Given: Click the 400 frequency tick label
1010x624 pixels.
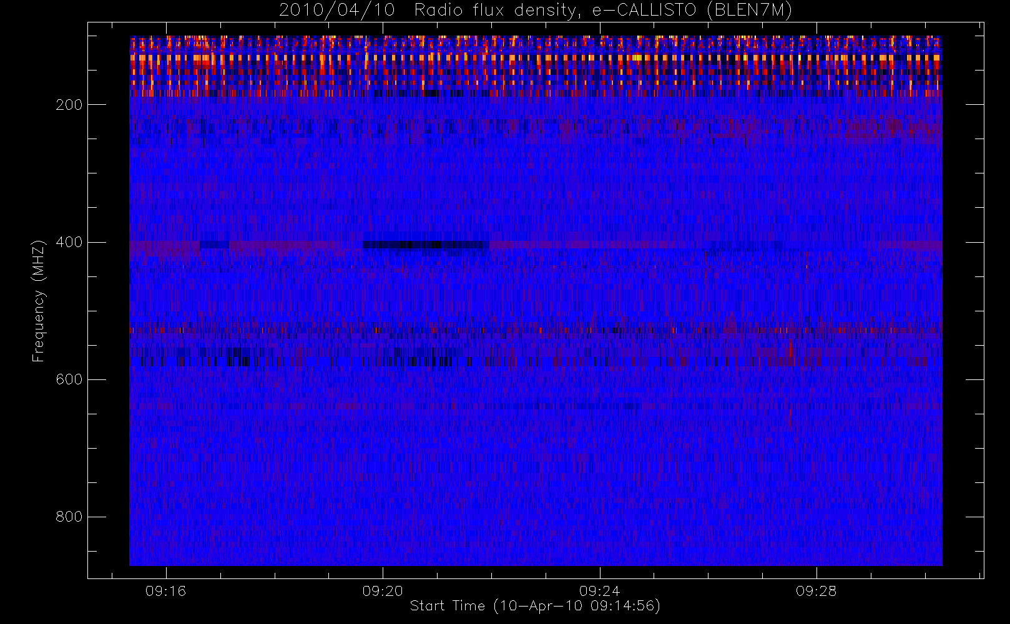Looking at the screenshot, I should (x=69, y=242).
